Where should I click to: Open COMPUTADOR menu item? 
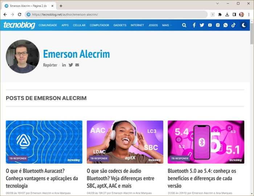tap(99, 25)
